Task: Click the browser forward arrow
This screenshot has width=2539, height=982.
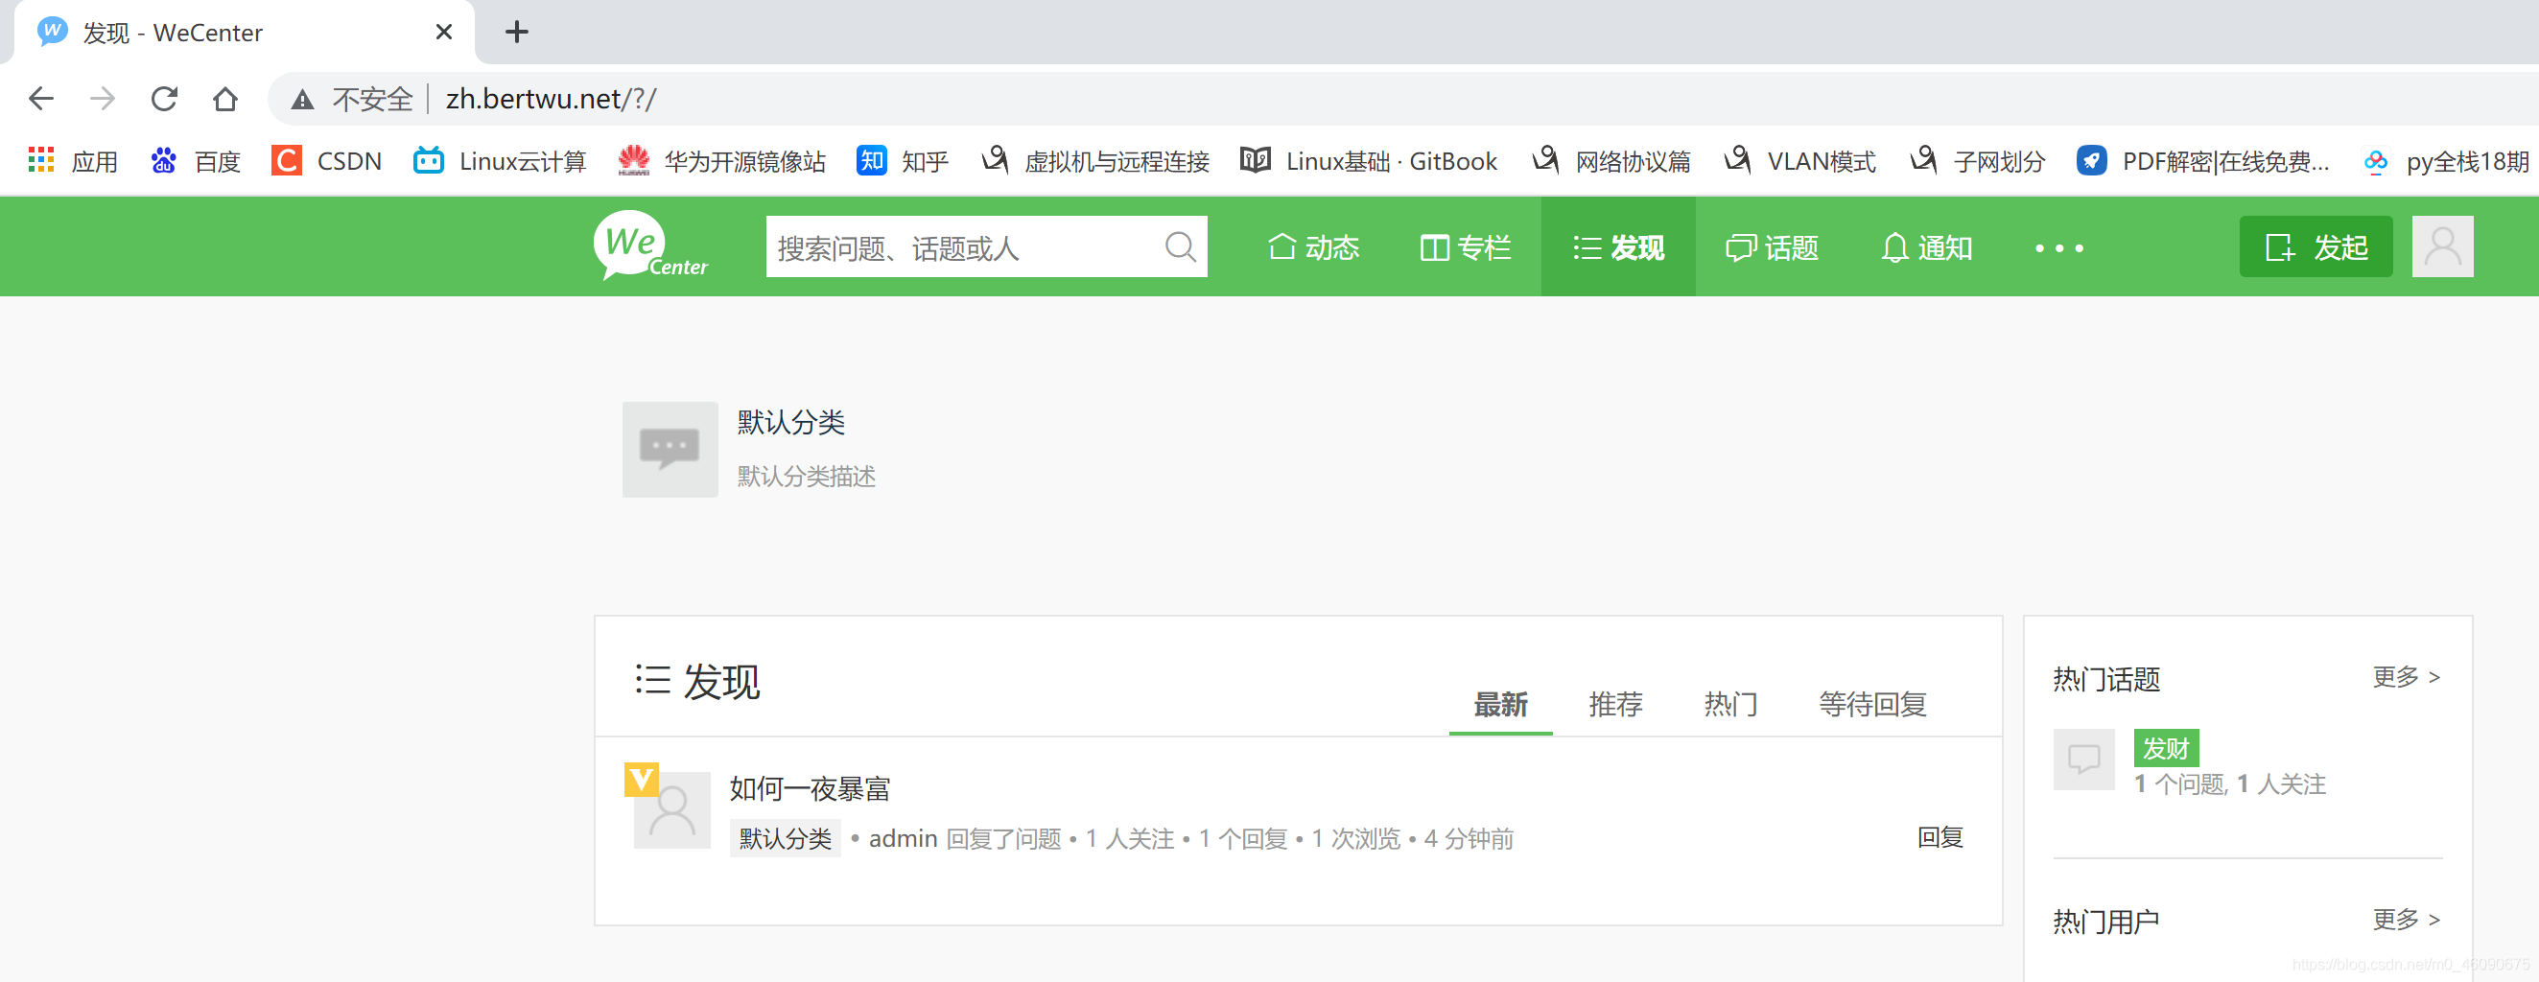Action: (x=103, y=99)
